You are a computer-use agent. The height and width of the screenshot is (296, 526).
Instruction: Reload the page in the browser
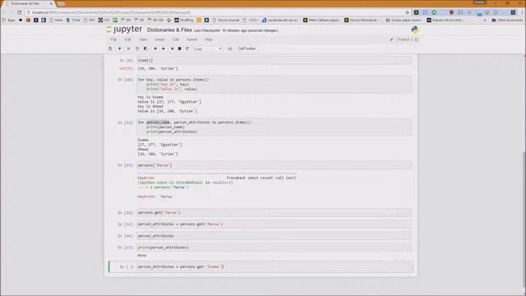20,12
